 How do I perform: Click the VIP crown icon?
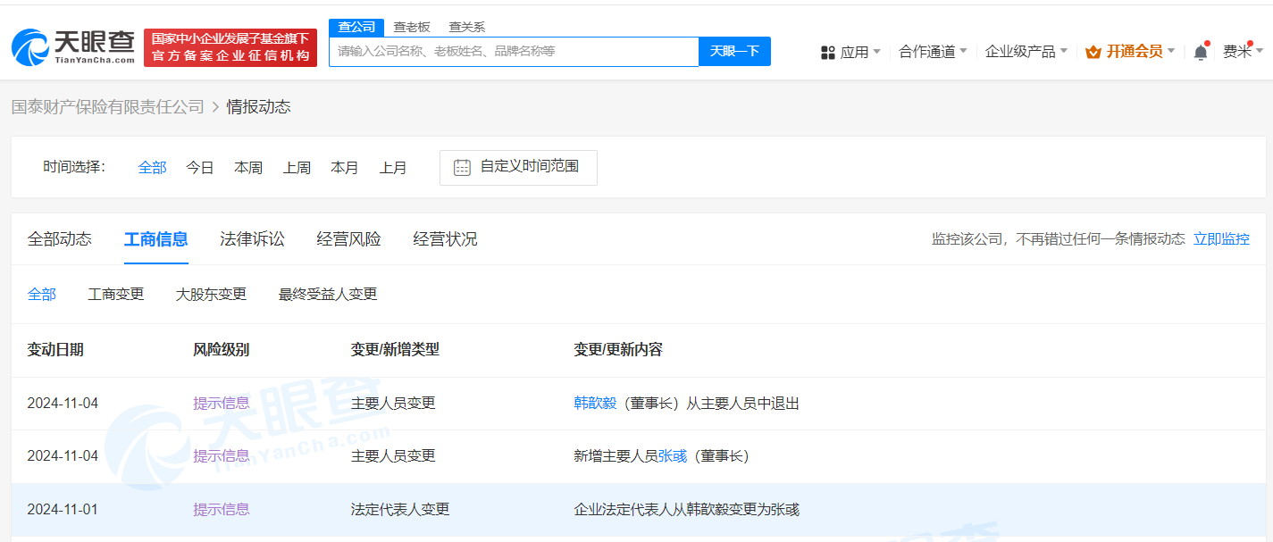pos(1093,52)
